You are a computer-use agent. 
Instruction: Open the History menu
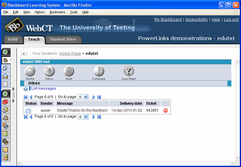(40, 12)
